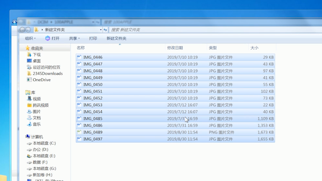This screenshot has width=322, height=181.
Task: Click the search box for 新建文件夹
Action: click(215, 30)
